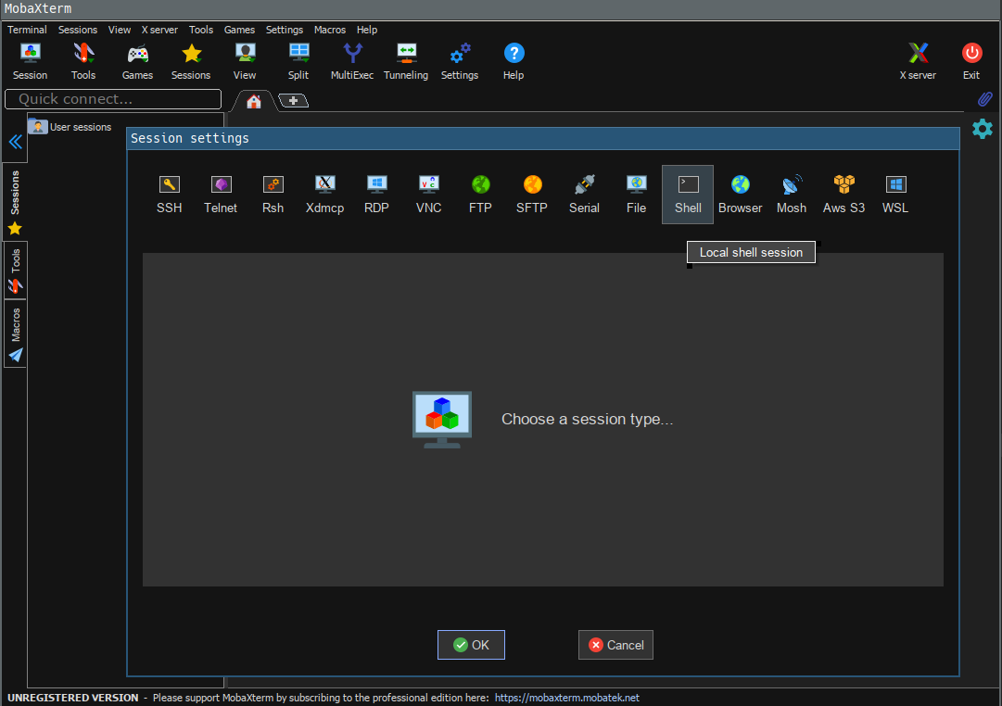Image resolution: width=1002 pixels, height=706 pixels.
Task: Select the SSH session type
Action: [170, 195]
